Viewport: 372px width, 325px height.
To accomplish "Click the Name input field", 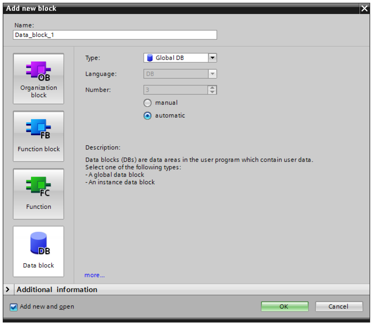I will click(x=115, y=35).
